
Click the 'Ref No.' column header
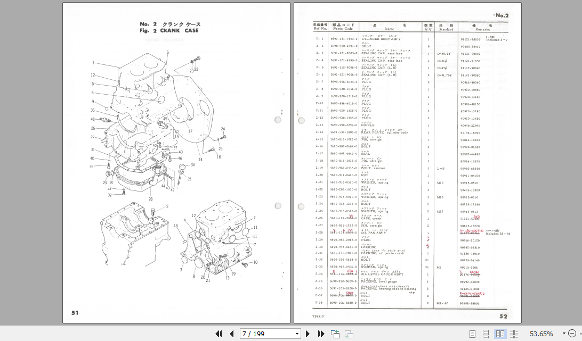(x=320, y=29)
